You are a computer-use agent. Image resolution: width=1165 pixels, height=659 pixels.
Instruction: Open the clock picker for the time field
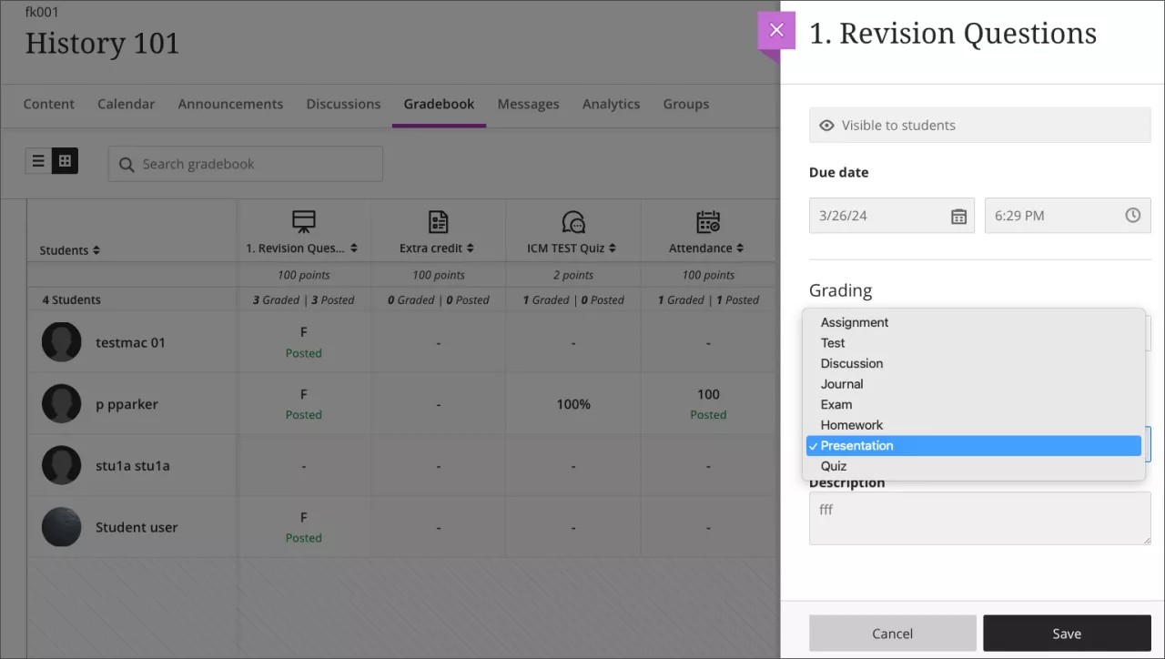pos(1132,216)
